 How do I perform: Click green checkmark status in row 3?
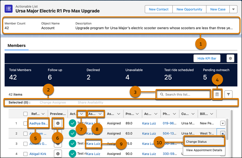tap(72, 144)
